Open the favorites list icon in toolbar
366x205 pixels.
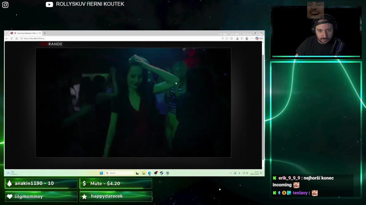pyautogui.click(x=242, y=38)
